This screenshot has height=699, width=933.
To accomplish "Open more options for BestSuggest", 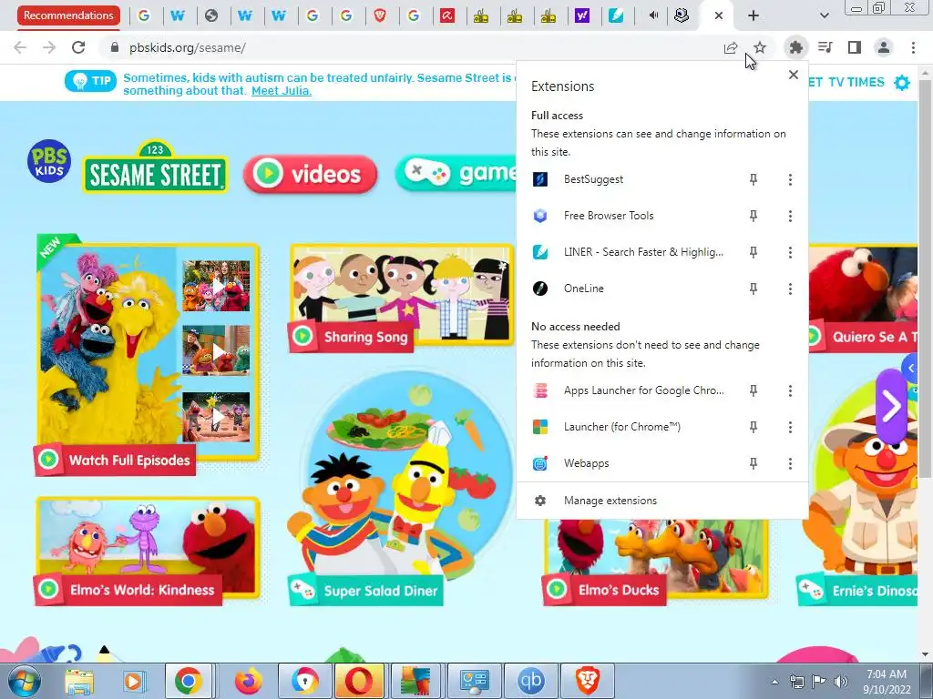I will click(790, 179).
